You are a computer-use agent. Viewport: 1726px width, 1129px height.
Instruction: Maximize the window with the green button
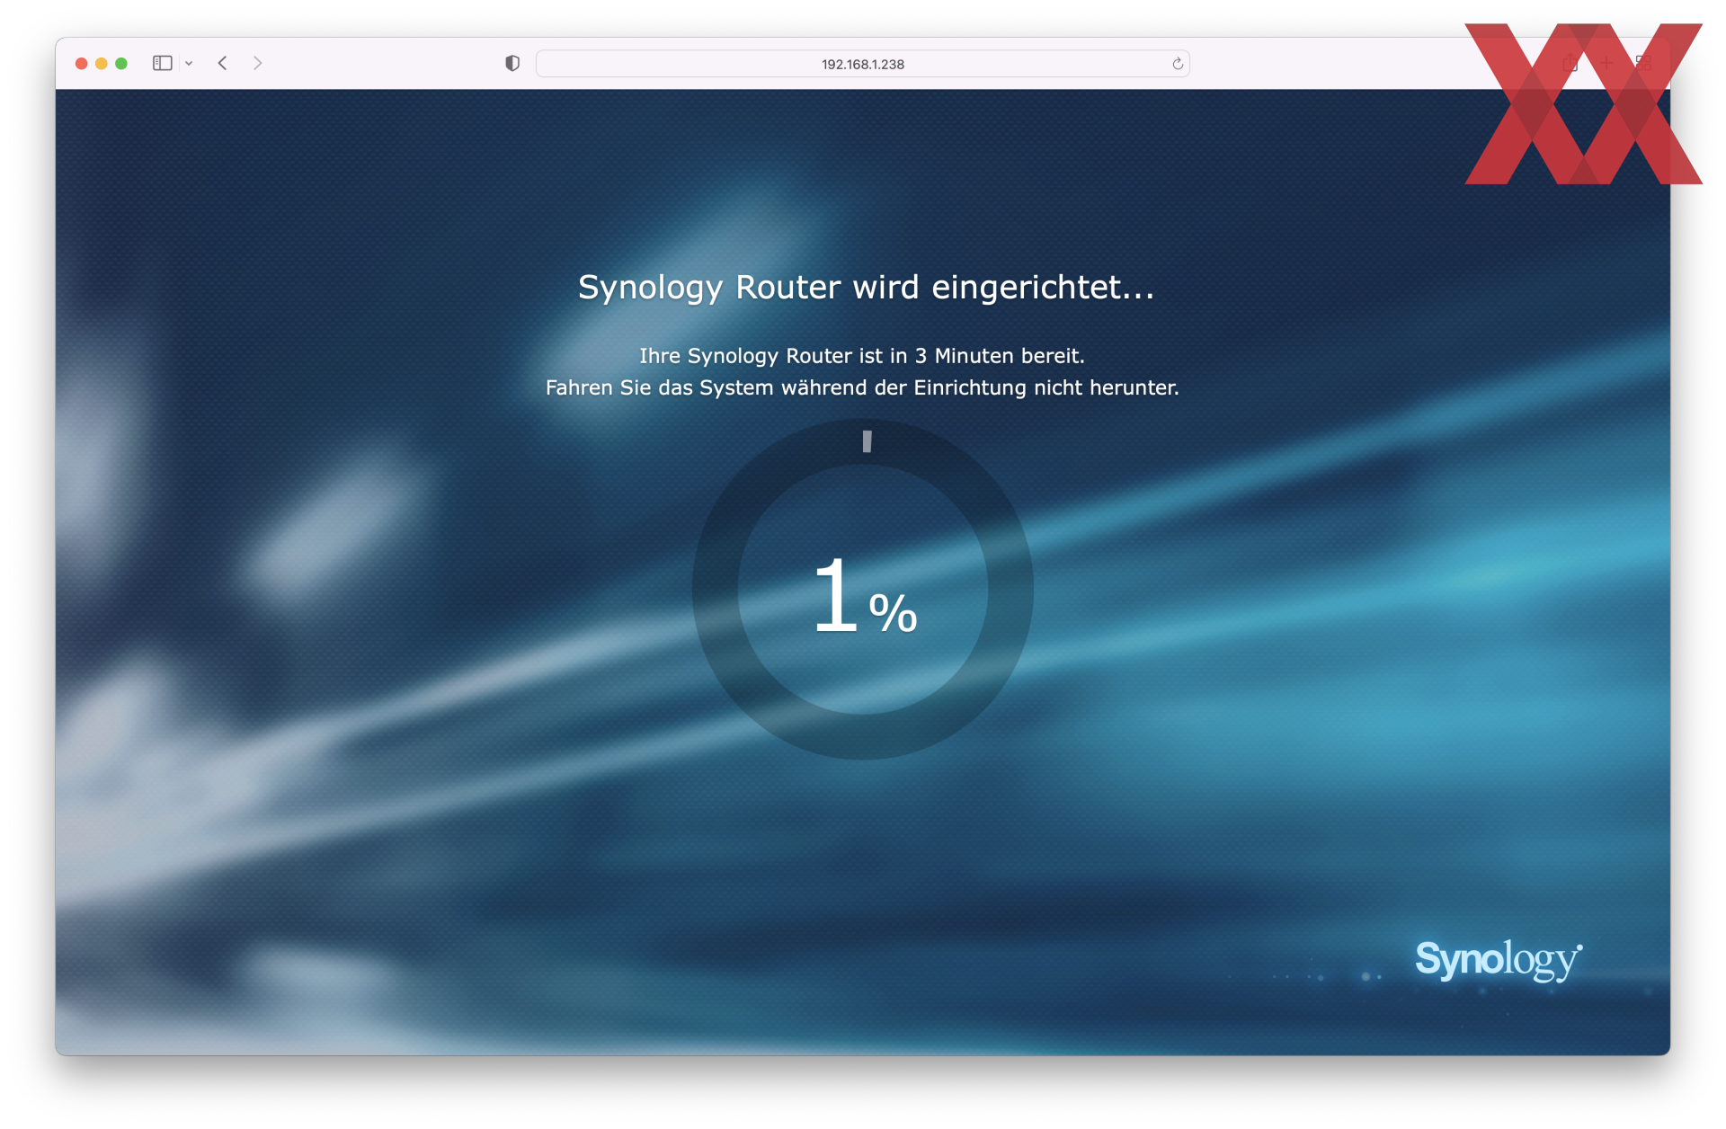click(121, 64)
